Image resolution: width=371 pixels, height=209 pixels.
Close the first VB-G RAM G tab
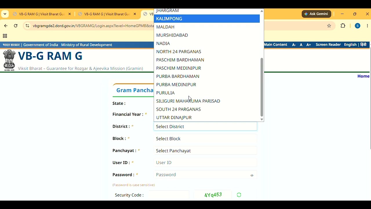click(x=70, y=14)
